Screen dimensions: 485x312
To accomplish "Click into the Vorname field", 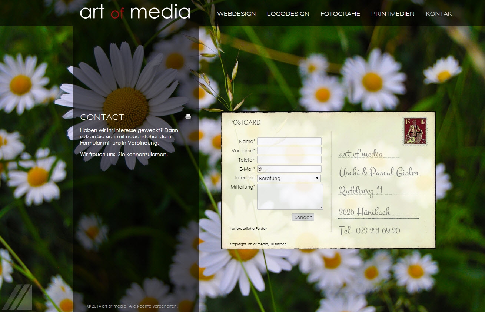I will pos(289,150).
